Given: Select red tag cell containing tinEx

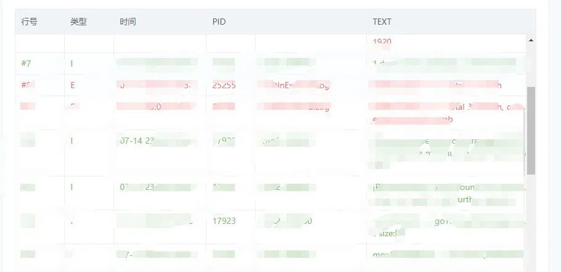Looking at the screenshot, I should [293, 85].
